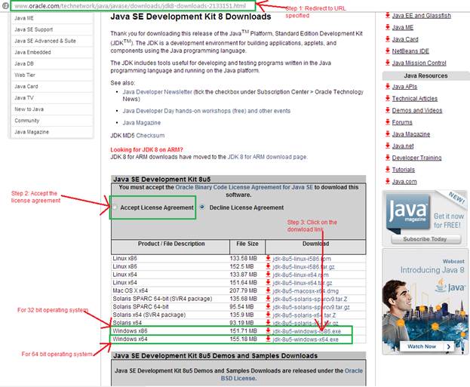Follow Java Developer Day workshops link
The image size is (470, 387).
coord(207,111)
